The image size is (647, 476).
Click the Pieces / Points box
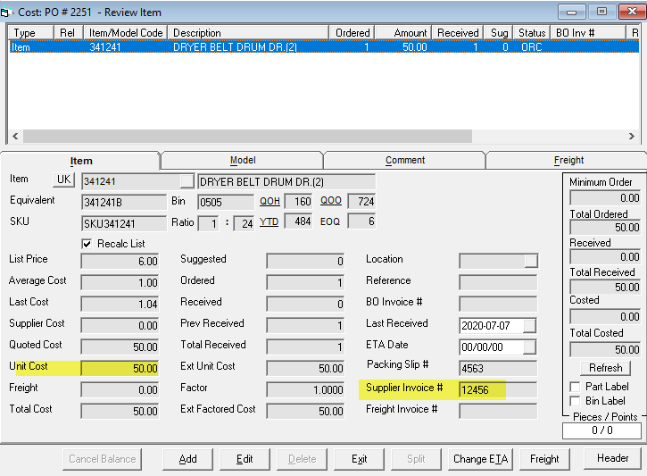[601, 430]
